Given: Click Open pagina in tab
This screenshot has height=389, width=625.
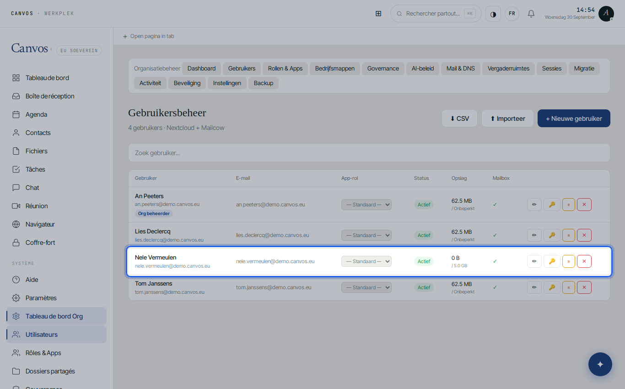Looking at the screenshot, I should (148, 36).
